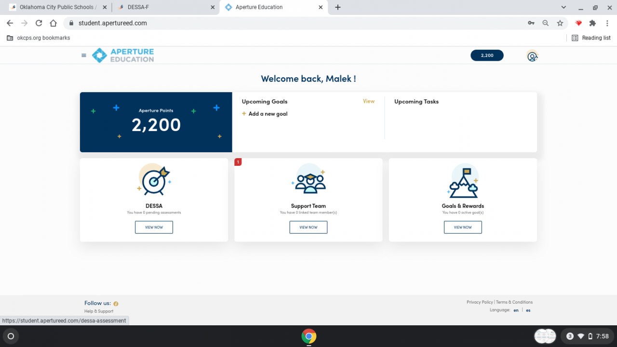
Task: Click View Now under DESSA
Action: 154,227
